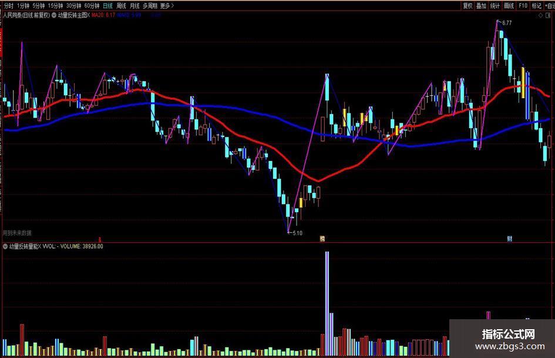Click the 叠加 overlay button
This screenshot has height=358, width=555.
pyautogui.click(x=481, y=6)
